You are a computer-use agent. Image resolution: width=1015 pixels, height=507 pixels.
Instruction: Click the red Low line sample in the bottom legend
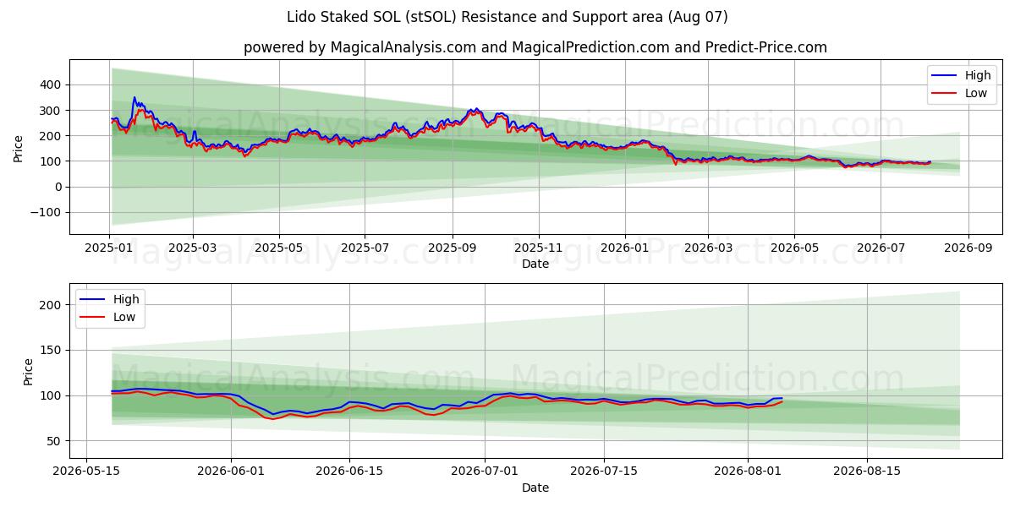pos(92,318)
